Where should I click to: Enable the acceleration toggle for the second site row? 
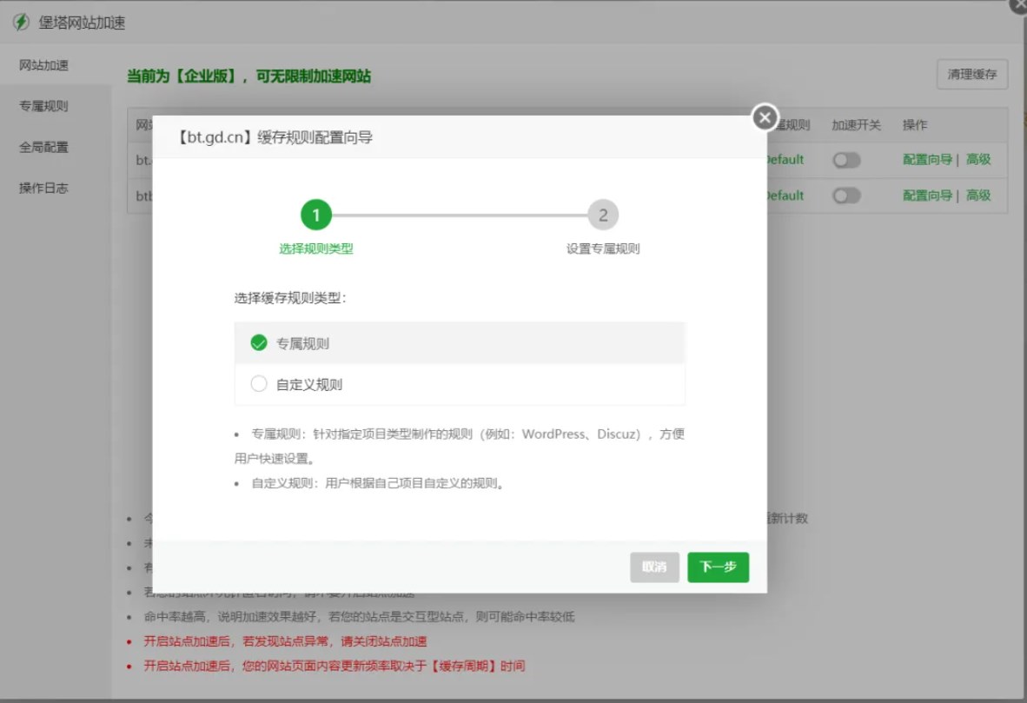point(847,196)
